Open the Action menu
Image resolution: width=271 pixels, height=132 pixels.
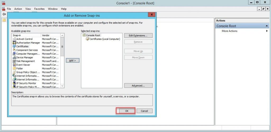click(18, 9)
